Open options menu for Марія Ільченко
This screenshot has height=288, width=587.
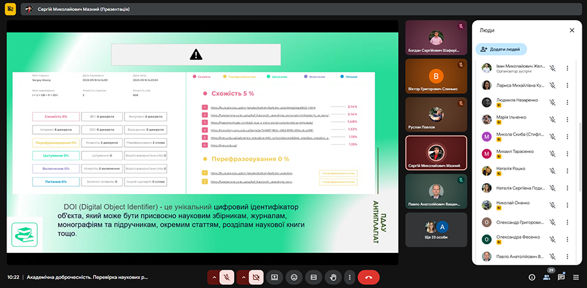tap(567, 119)
